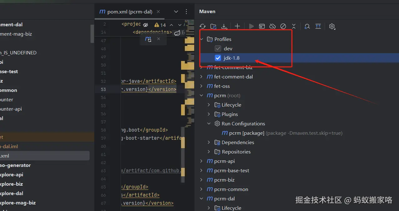Click the project tree vertical scrollbar

(92, 34)
